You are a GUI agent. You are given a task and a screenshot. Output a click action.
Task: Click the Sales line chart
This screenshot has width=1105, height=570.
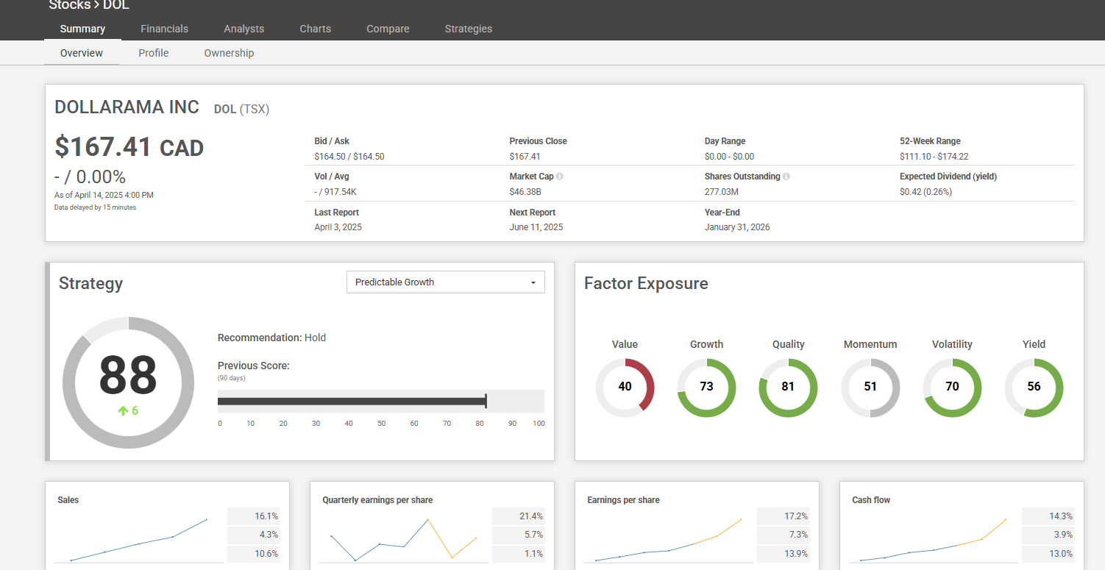coord(138,540)
